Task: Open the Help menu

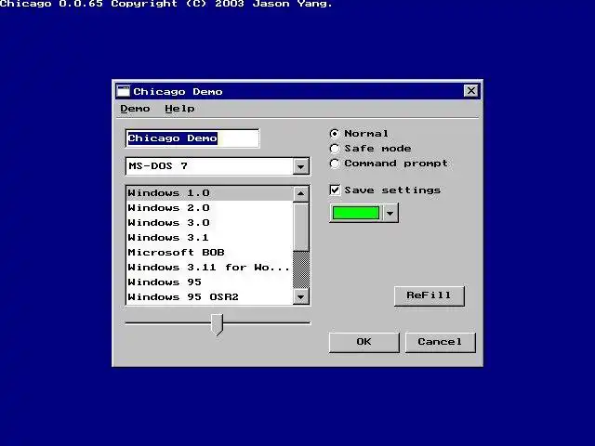Action: point(179,109)
